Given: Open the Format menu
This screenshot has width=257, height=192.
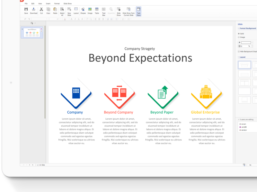Looking at the screenshot, I should pos(57,4).
